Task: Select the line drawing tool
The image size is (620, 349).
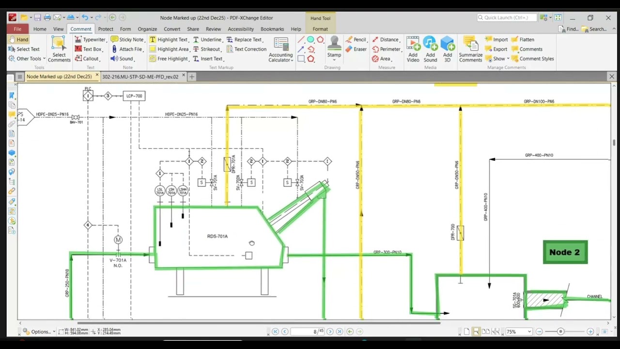Action: click(301, 40)
